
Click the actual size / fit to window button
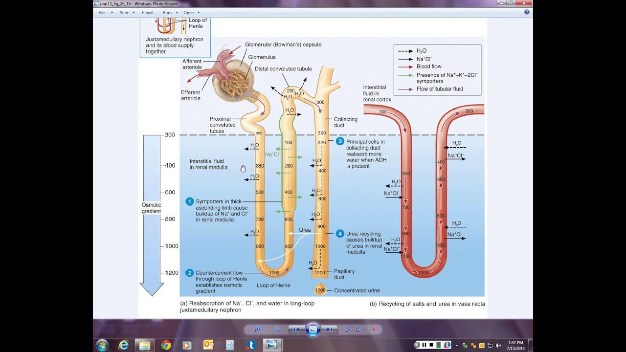(x=277, y=330)
